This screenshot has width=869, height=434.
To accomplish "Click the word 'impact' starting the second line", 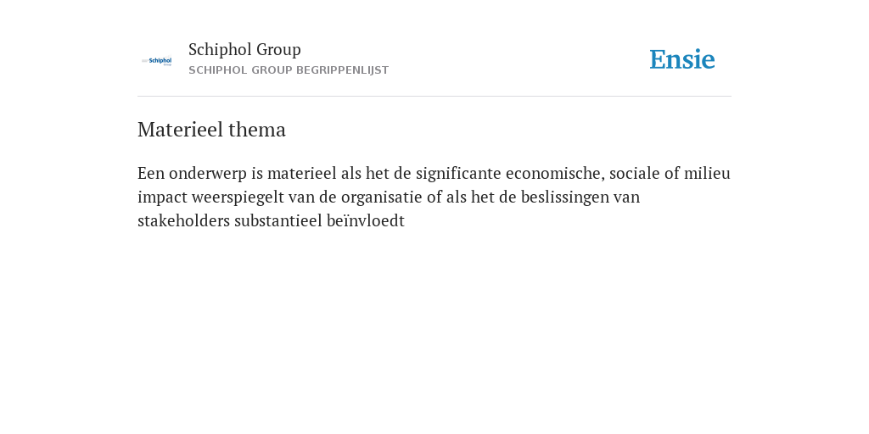I will coord(162,198).
